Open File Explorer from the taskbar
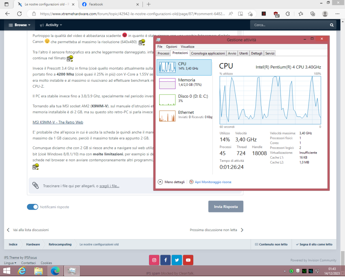 coord(38,271)
